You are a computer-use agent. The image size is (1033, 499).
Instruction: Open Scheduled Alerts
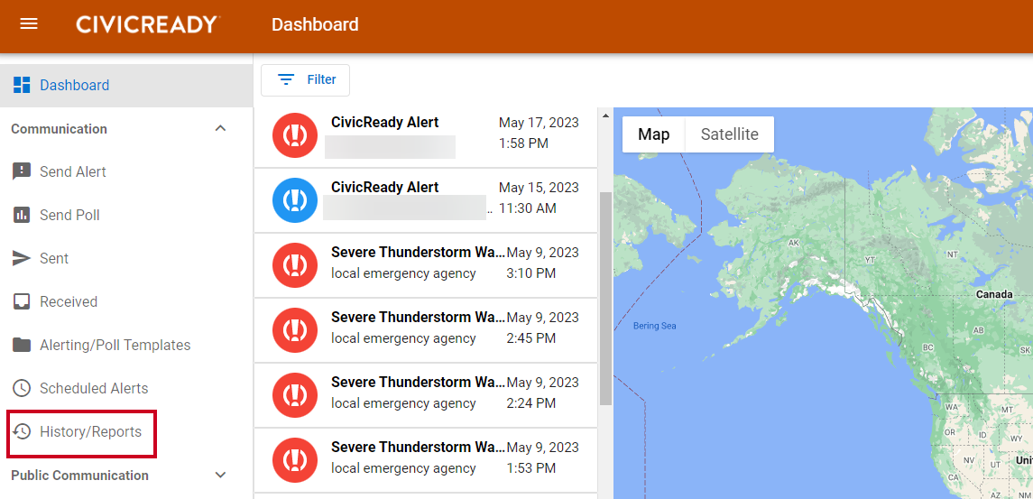tap(126, 388)
